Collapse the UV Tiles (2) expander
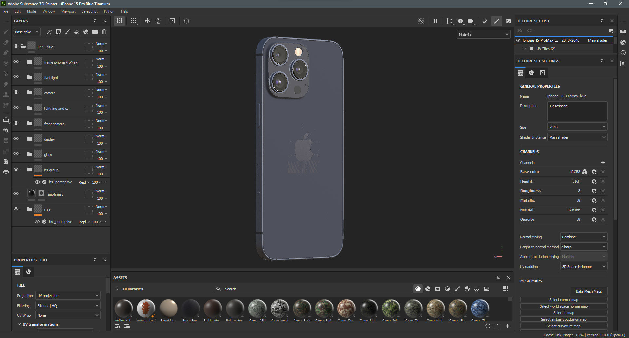The height and width of the screenshot is (338, 629). (x=524, y=49)
